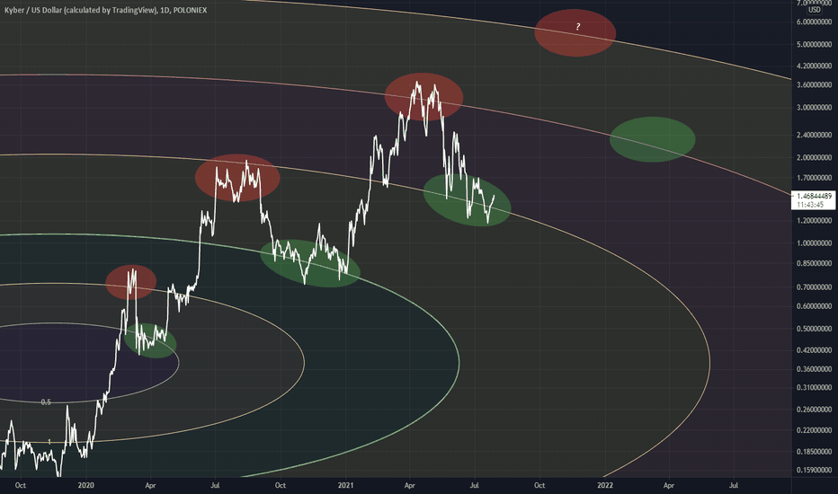Click the 3.60000000 price axis label
Image resolution: width=838 pixels, height=494 pixels.
(x=814, y=85)
